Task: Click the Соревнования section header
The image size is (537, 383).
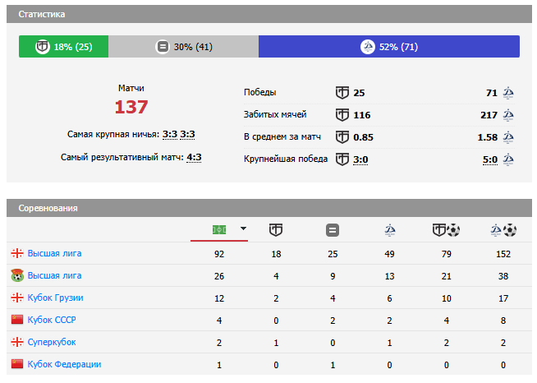Action: pyautogui.click(x=48, y=208)
